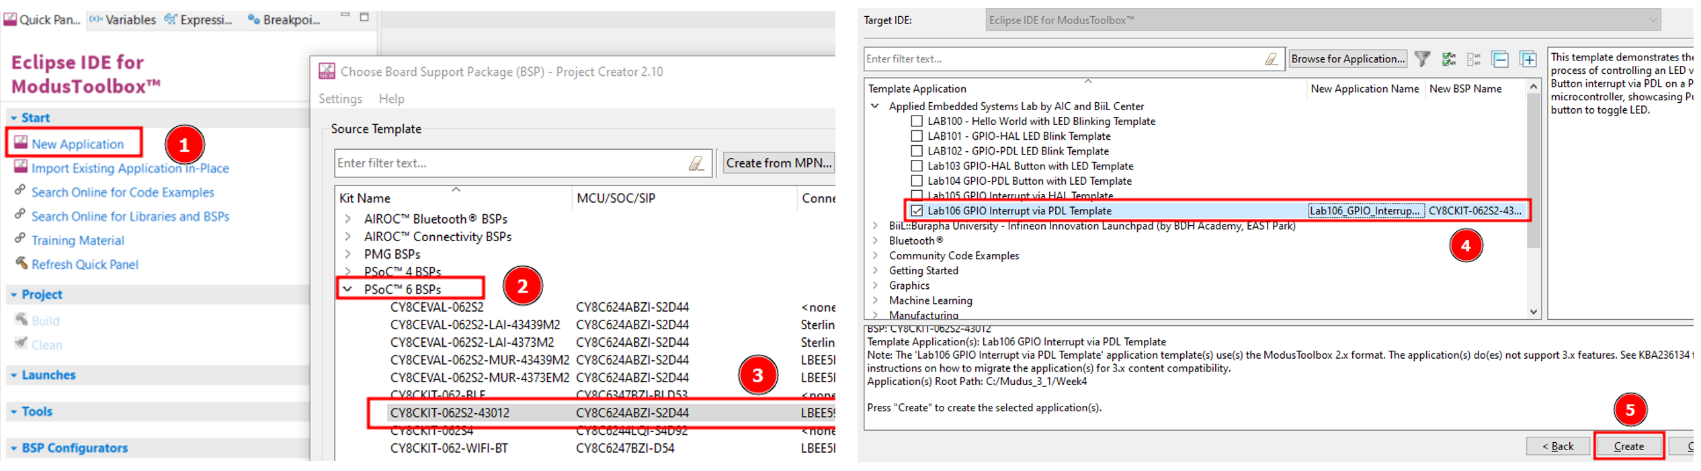This screenshot has width=1701, height=471.
Task: Minimize the Quick Panel view
Action: (x=345, y=15)
